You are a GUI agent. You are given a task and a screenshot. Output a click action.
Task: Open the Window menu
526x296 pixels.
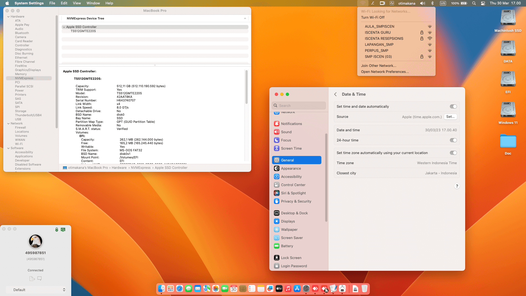coord(93,3)
